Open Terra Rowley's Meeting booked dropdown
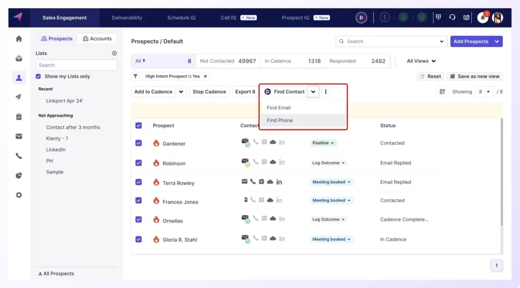520x288 pixels. tap(331, 182)
